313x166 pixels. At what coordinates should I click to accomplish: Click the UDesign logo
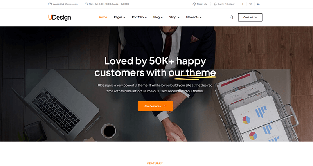(x=59, y=17)
